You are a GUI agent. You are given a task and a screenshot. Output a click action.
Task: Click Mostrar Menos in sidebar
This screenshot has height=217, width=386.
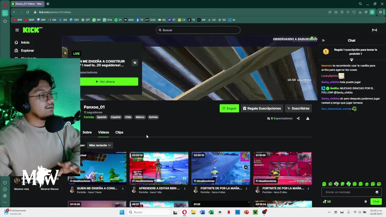(x=49, y=189)
